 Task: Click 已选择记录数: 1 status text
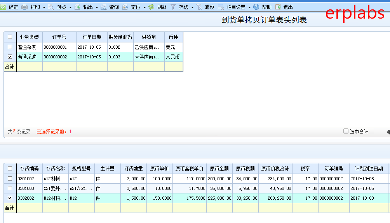(x=54, y=132)
